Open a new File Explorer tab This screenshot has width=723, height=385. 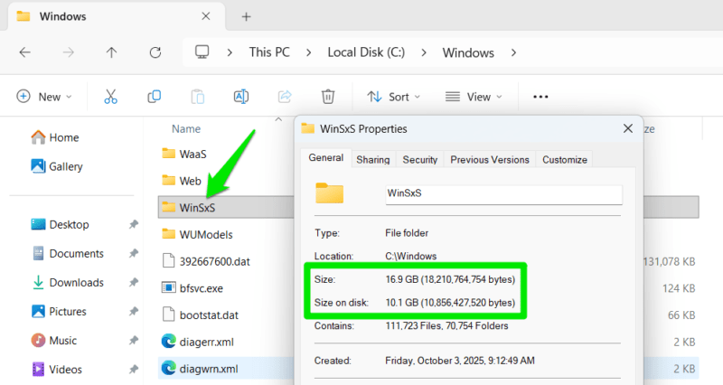click(246, 17)
